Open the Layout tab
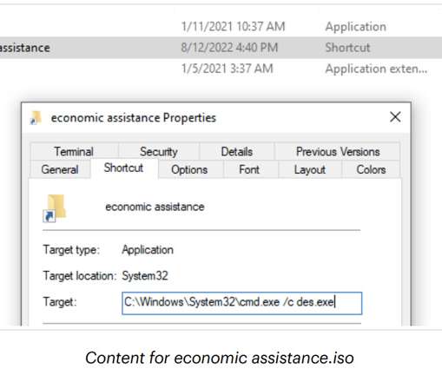Image resolution: width=442 pixels, height=369 pixels. click(x=310, y=169)
